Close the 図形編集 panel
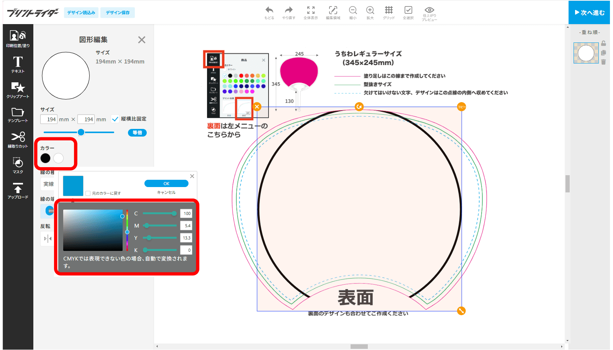The height and width of the screenshot is (350, 613). (142, 40)
